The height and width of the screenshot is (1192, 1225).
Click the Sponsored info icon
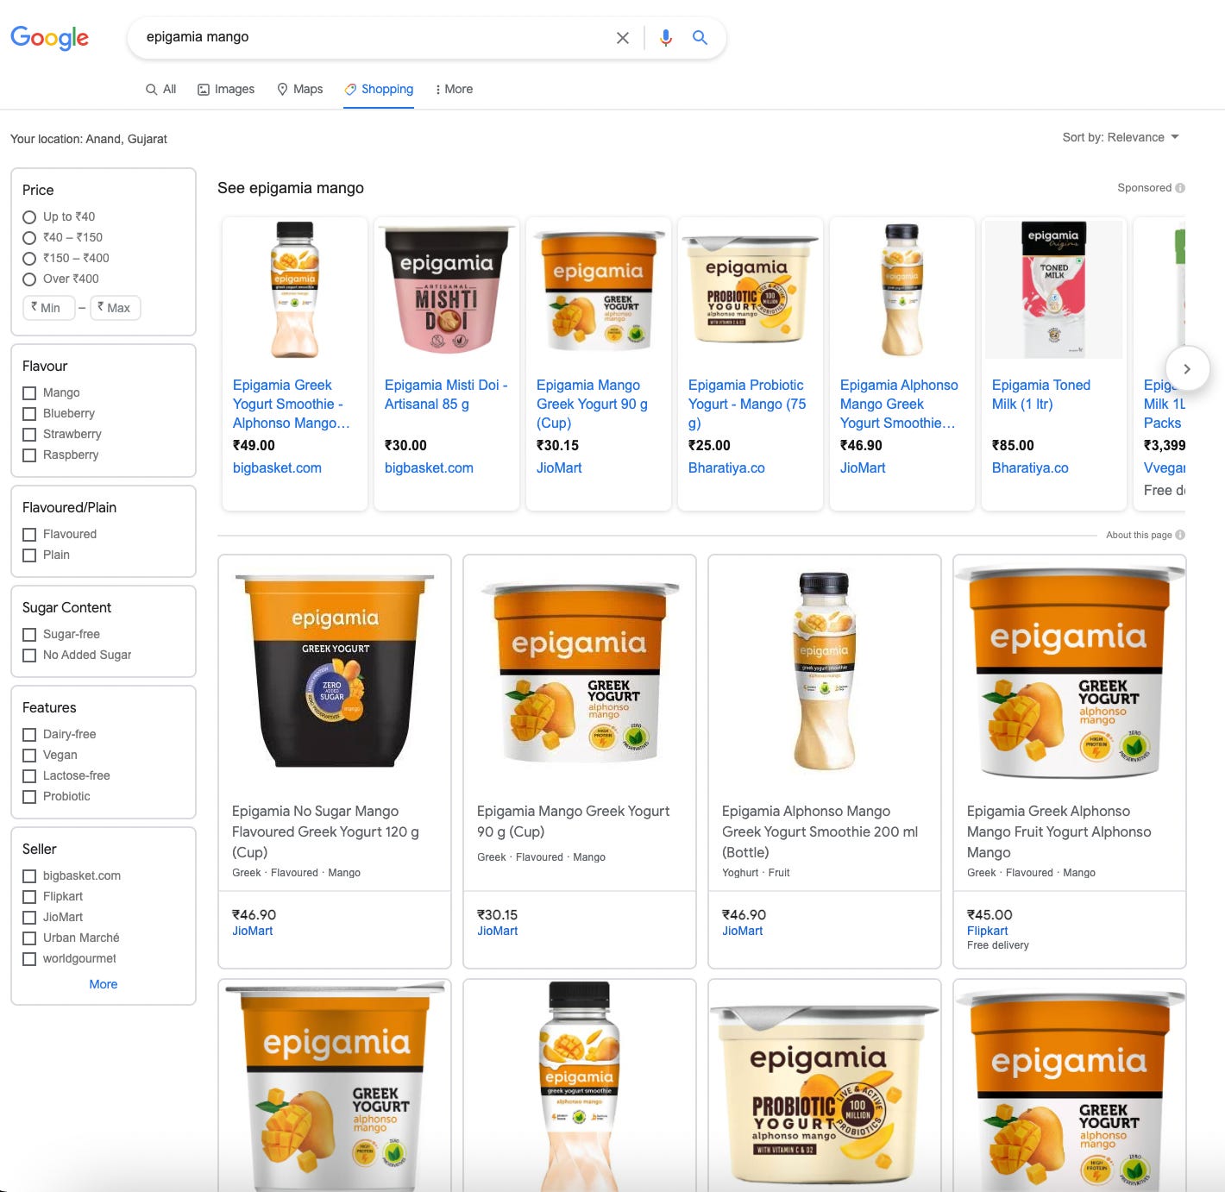[1180, 188]
